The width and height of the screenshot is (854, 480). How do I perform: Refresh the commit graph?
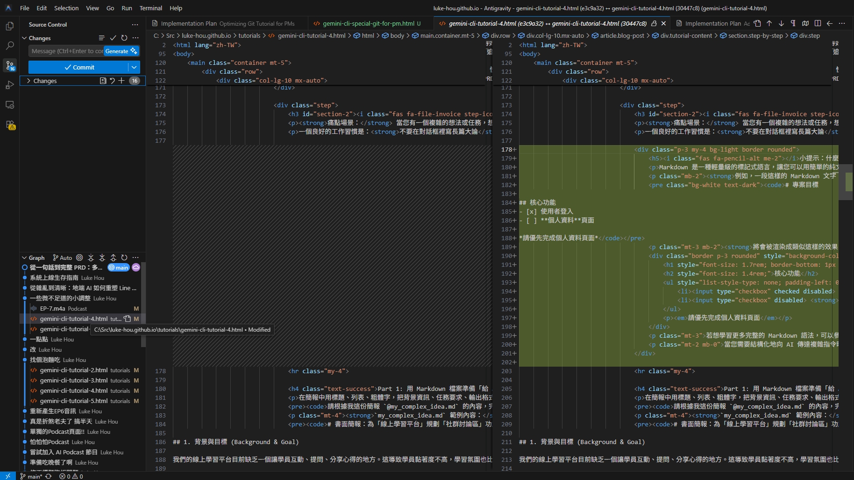point(124,257)
